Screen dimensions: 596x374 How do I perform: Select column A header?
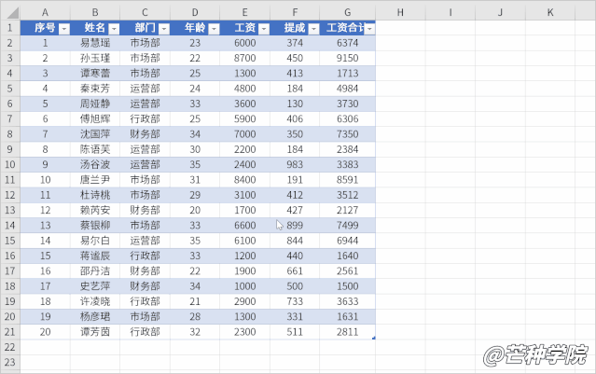click(45, 12)
